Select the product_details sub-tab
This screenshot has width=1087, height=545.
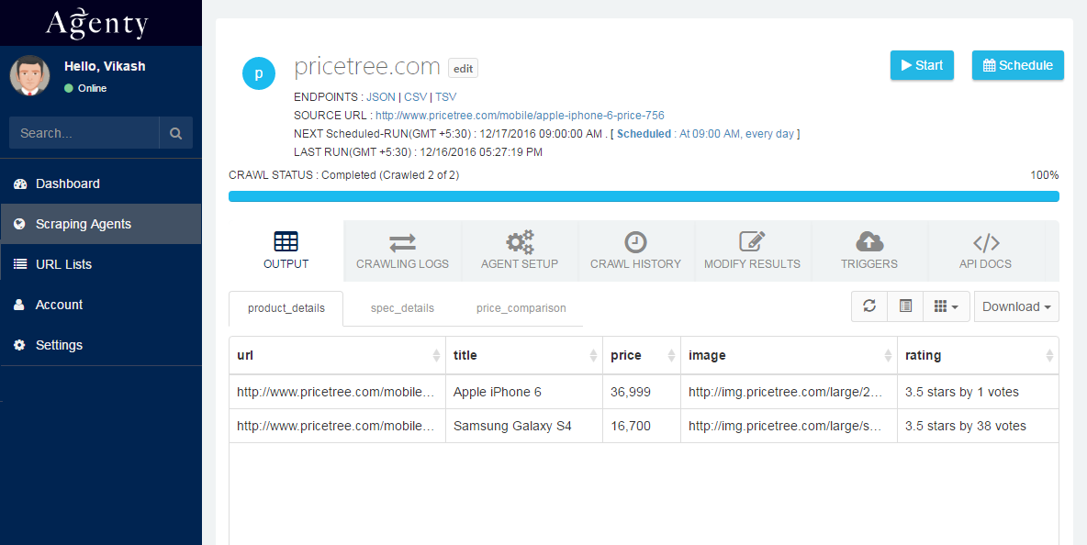click(286, 308)
